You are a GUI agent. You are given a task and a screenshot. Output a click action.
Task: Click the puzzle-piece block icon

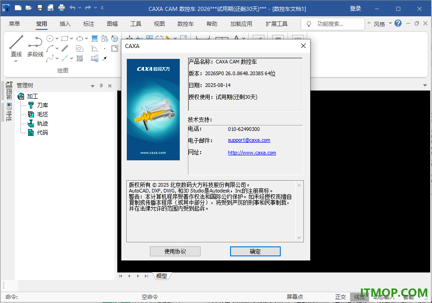(105, 38)
